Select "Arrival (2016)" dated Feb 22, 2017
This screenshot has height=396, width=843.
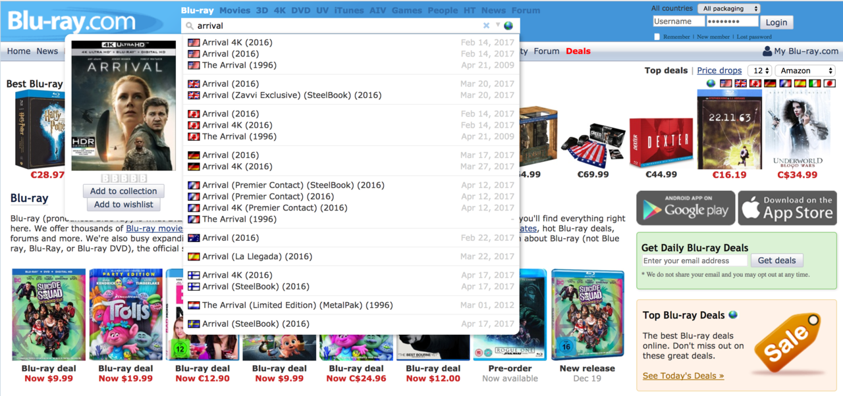tap(351, 237)
